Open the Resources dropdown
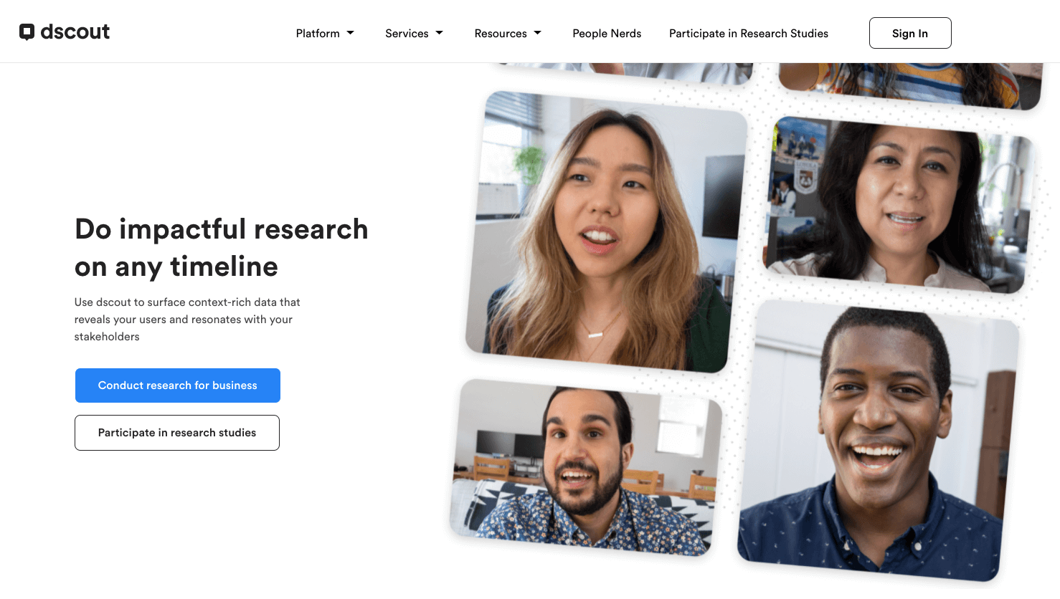 [x=502, y=33]
